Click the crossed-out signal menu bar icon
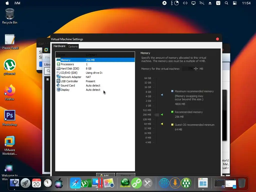Screen dimensions: 256x192 202,3
